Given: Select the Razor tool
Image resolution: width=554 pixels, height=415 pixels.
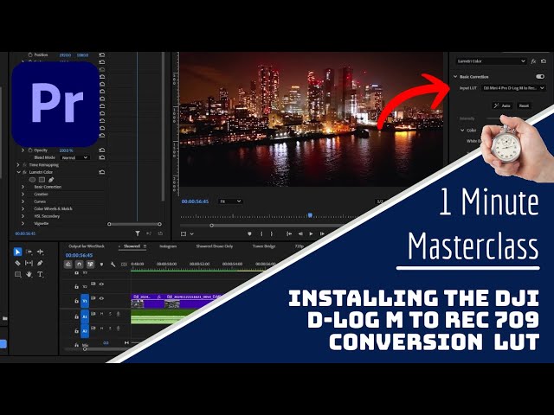Looking at the screenshot, I should (17, 263).
